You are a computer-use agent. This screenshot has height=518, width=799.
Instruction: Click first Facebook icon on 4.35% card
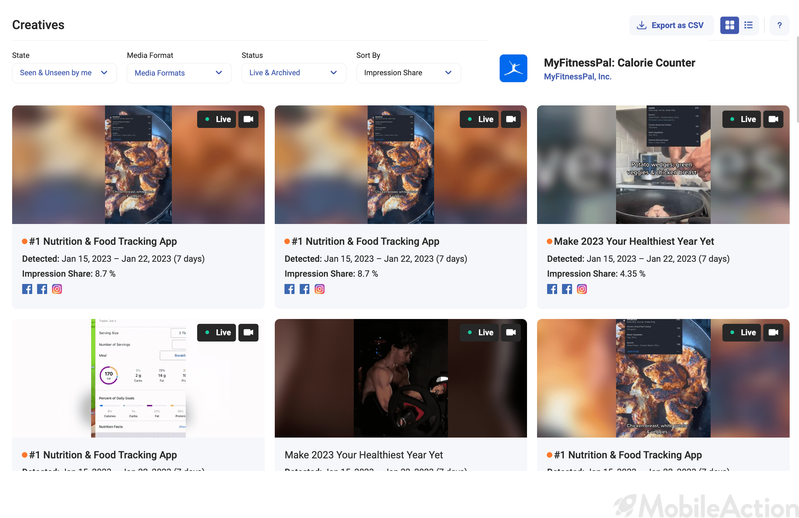point(552,289)
